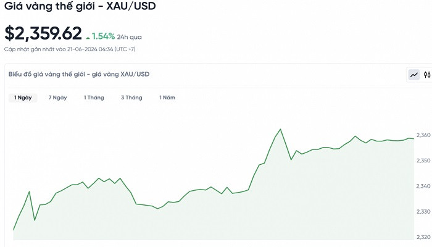The height and width of the screenshot is (247, 432).
Task: Show the 1 Tháng price range
Action: click(x=94, y=98)
